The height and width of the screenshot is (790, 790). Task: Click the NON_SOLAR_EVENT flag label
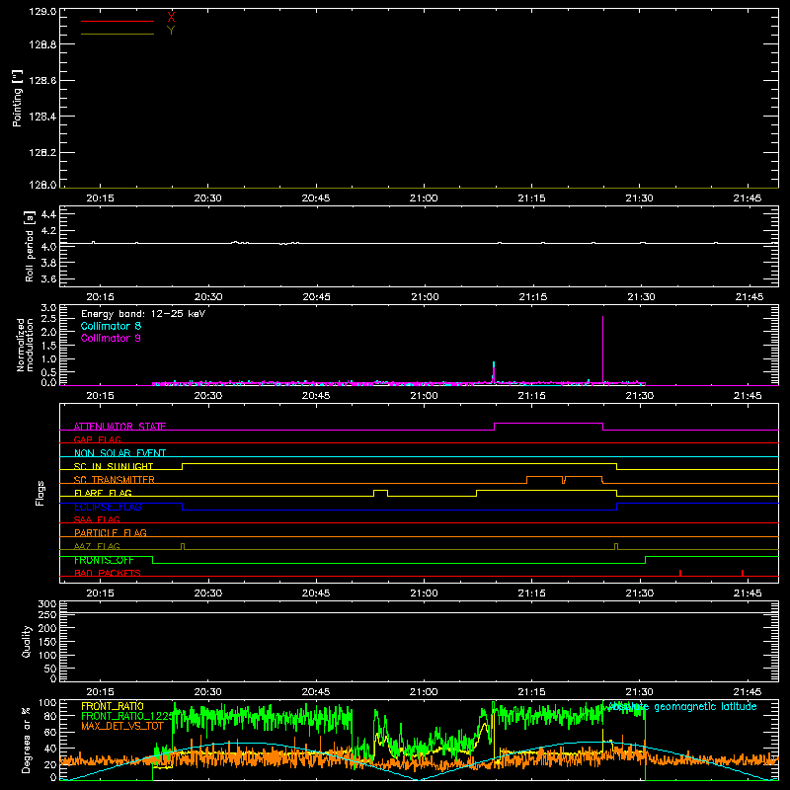119,453
